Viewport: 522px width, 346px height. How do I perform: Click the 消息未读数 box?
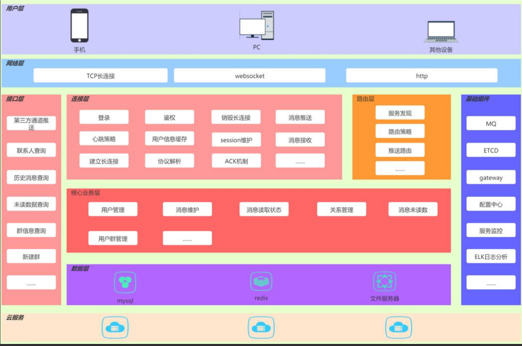(413, 209)
